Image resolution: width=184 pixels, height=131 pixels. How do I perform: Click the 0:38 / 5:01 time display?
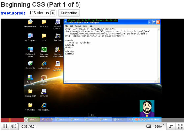coord(29,126)
